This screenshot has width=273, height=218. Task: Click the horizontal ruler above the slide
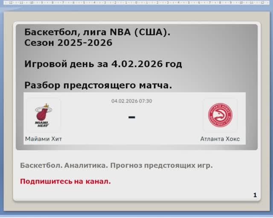pos(136,3)
